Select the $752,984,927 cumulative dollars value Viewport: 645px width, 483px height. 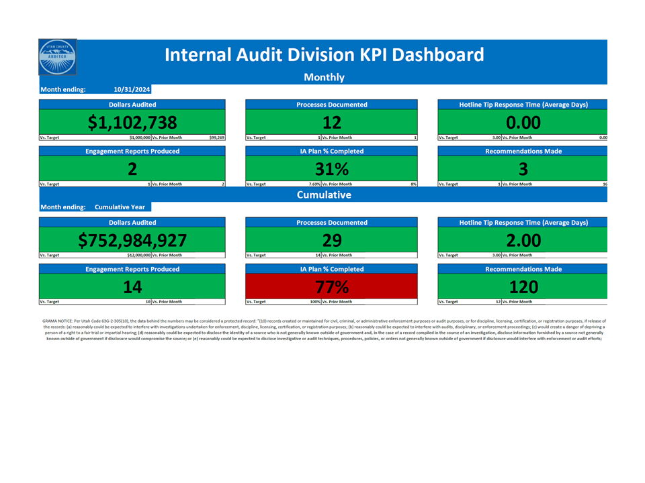click(132, 240)
